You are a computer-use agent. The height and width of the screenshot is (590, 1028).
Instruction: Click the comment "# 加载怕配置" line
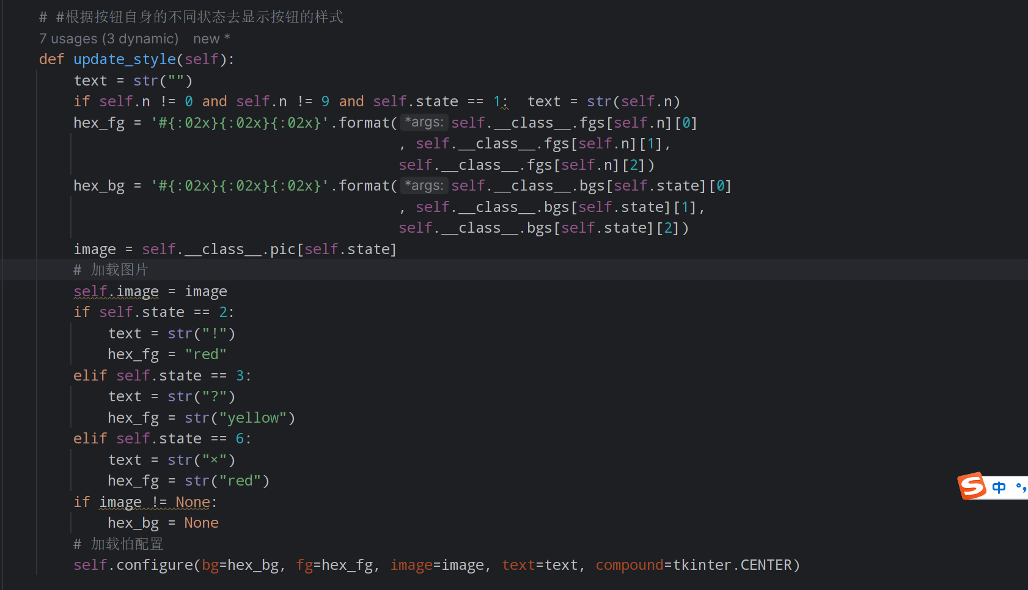click(x=118, y=544)
